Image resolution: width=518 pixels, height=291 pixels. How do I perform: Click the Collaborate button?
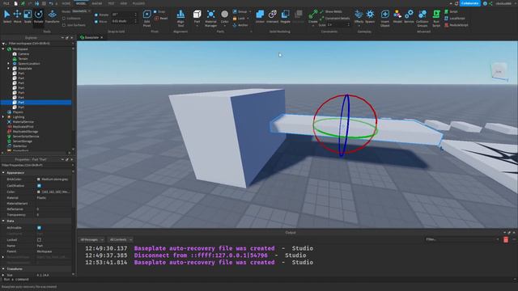coord(469,3)
